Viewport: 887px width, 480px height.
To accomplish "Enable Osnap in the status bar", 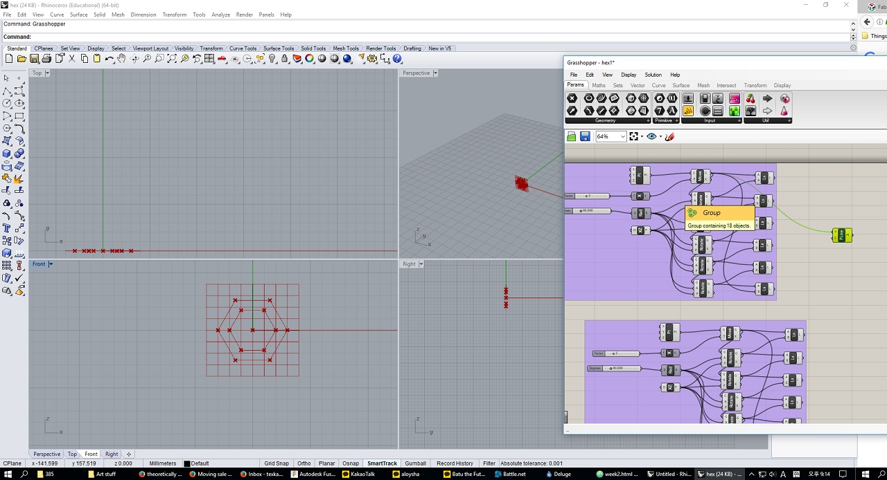I will point(351,463).
